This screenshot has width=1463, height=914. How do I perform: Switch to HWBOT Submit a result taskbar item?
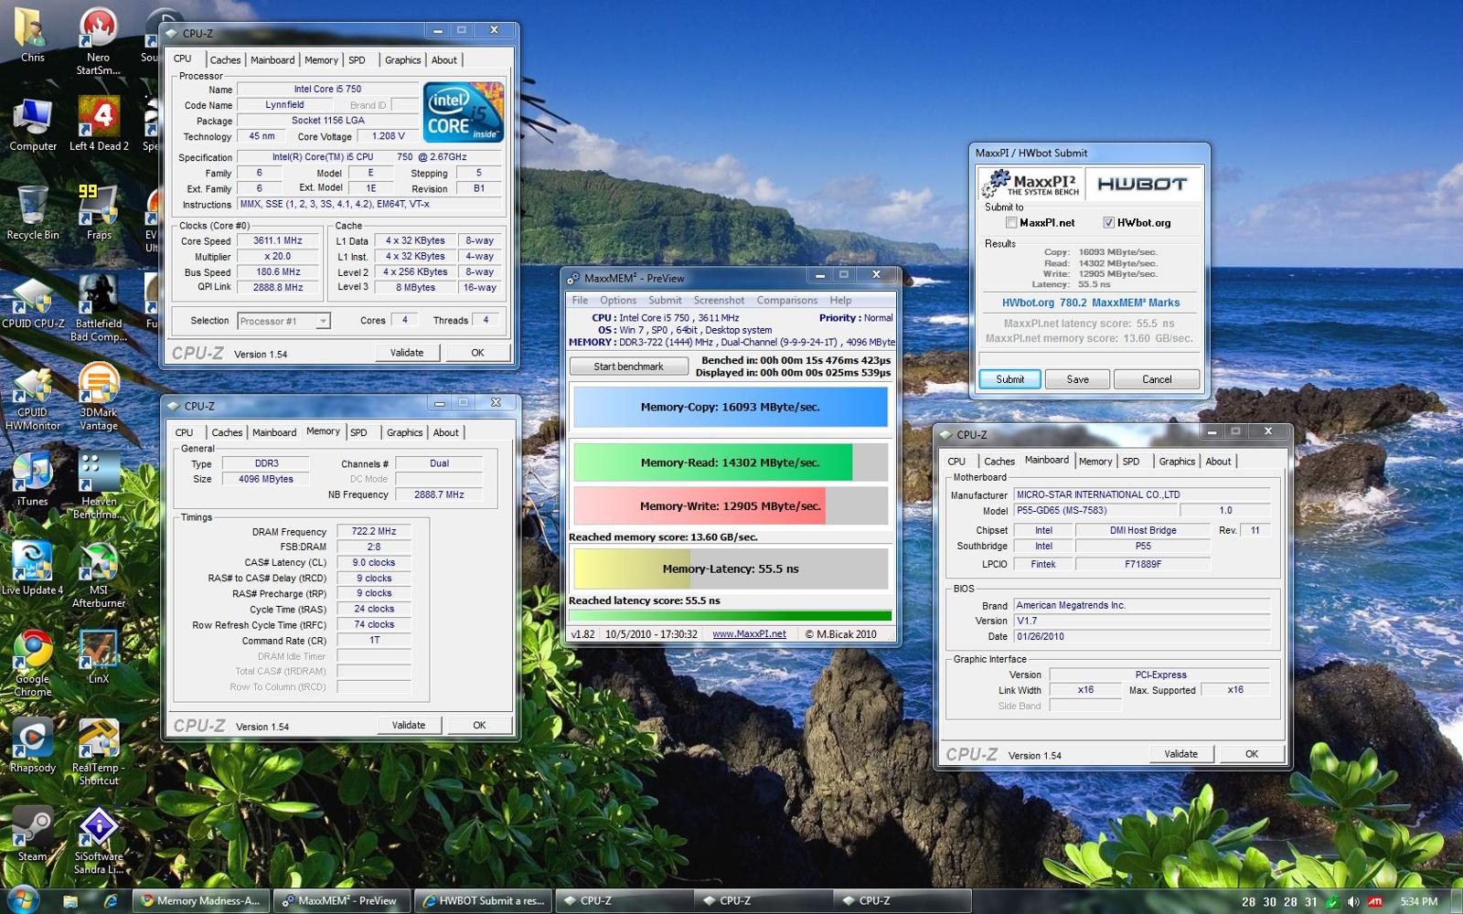tap(485, 900)
